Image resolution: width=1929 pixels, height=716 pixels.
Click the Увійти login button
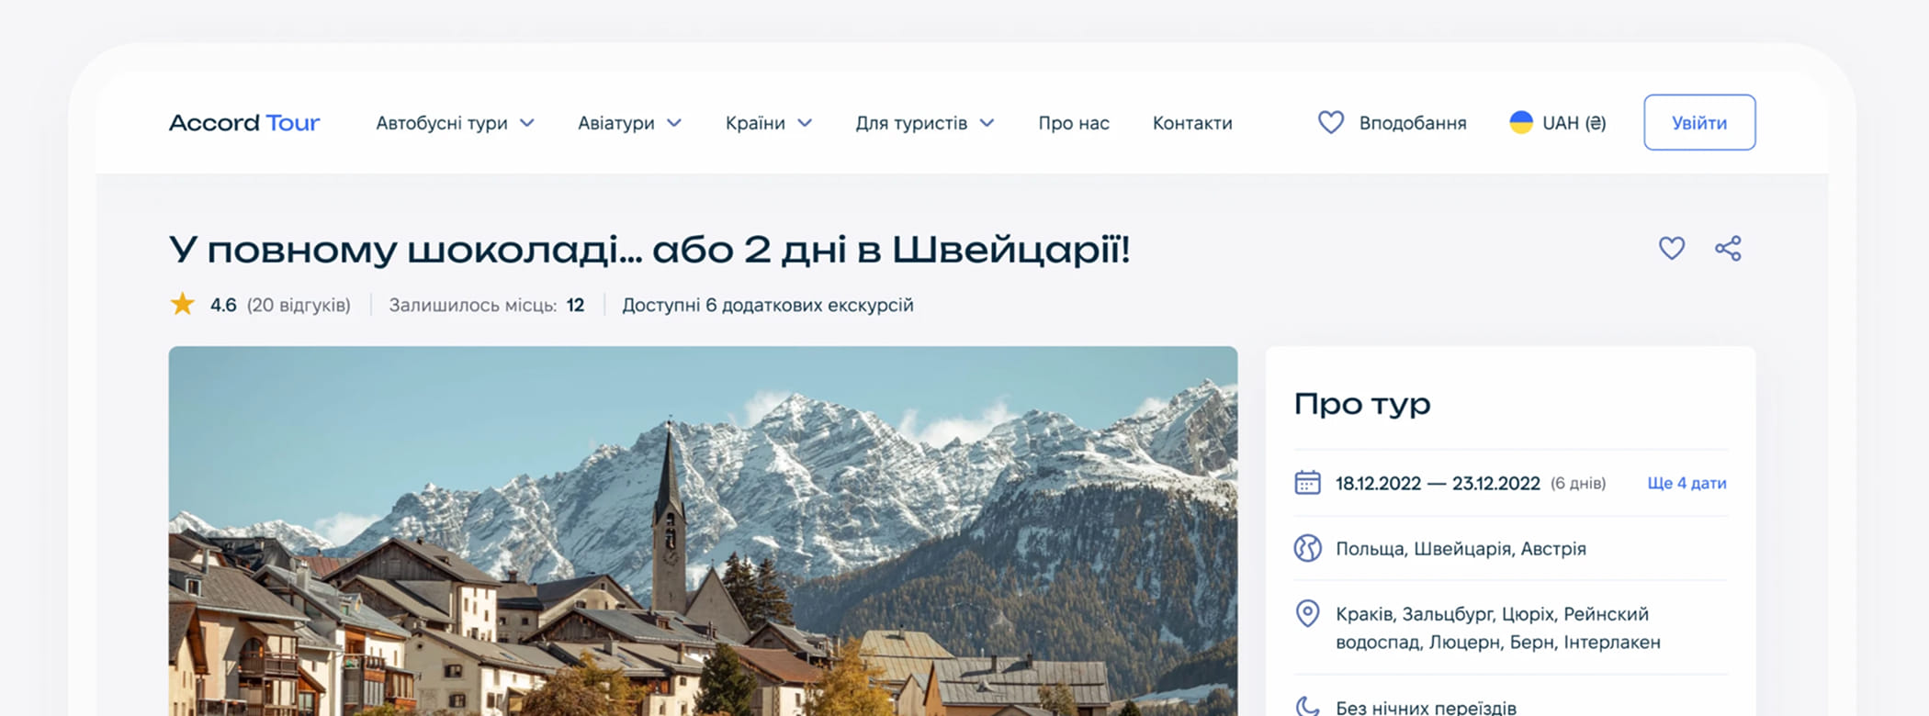tap(1699, 122)
